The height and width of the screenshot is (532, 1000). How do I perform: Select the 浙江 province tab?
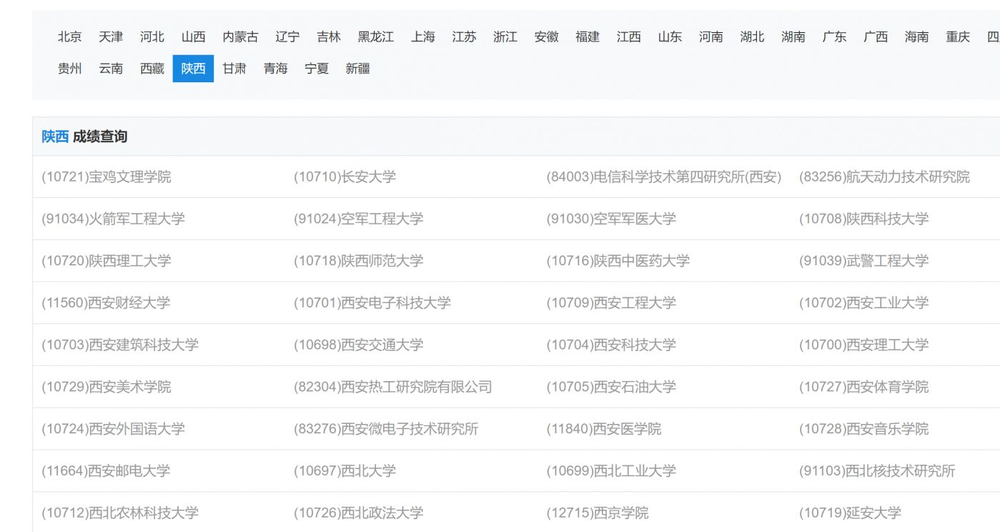click(505, 37)
